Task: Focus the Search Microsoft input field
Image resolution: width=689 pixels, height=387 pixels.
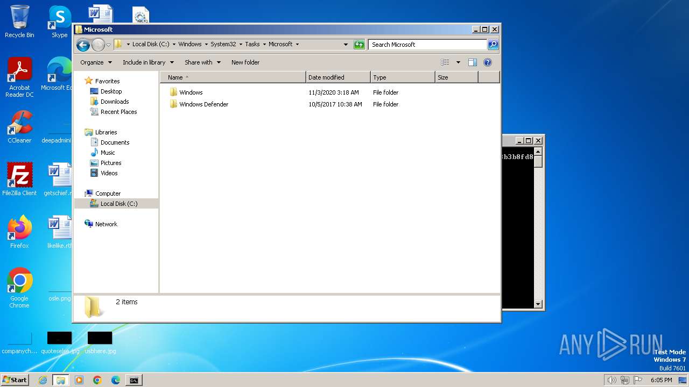Action: 428,45
